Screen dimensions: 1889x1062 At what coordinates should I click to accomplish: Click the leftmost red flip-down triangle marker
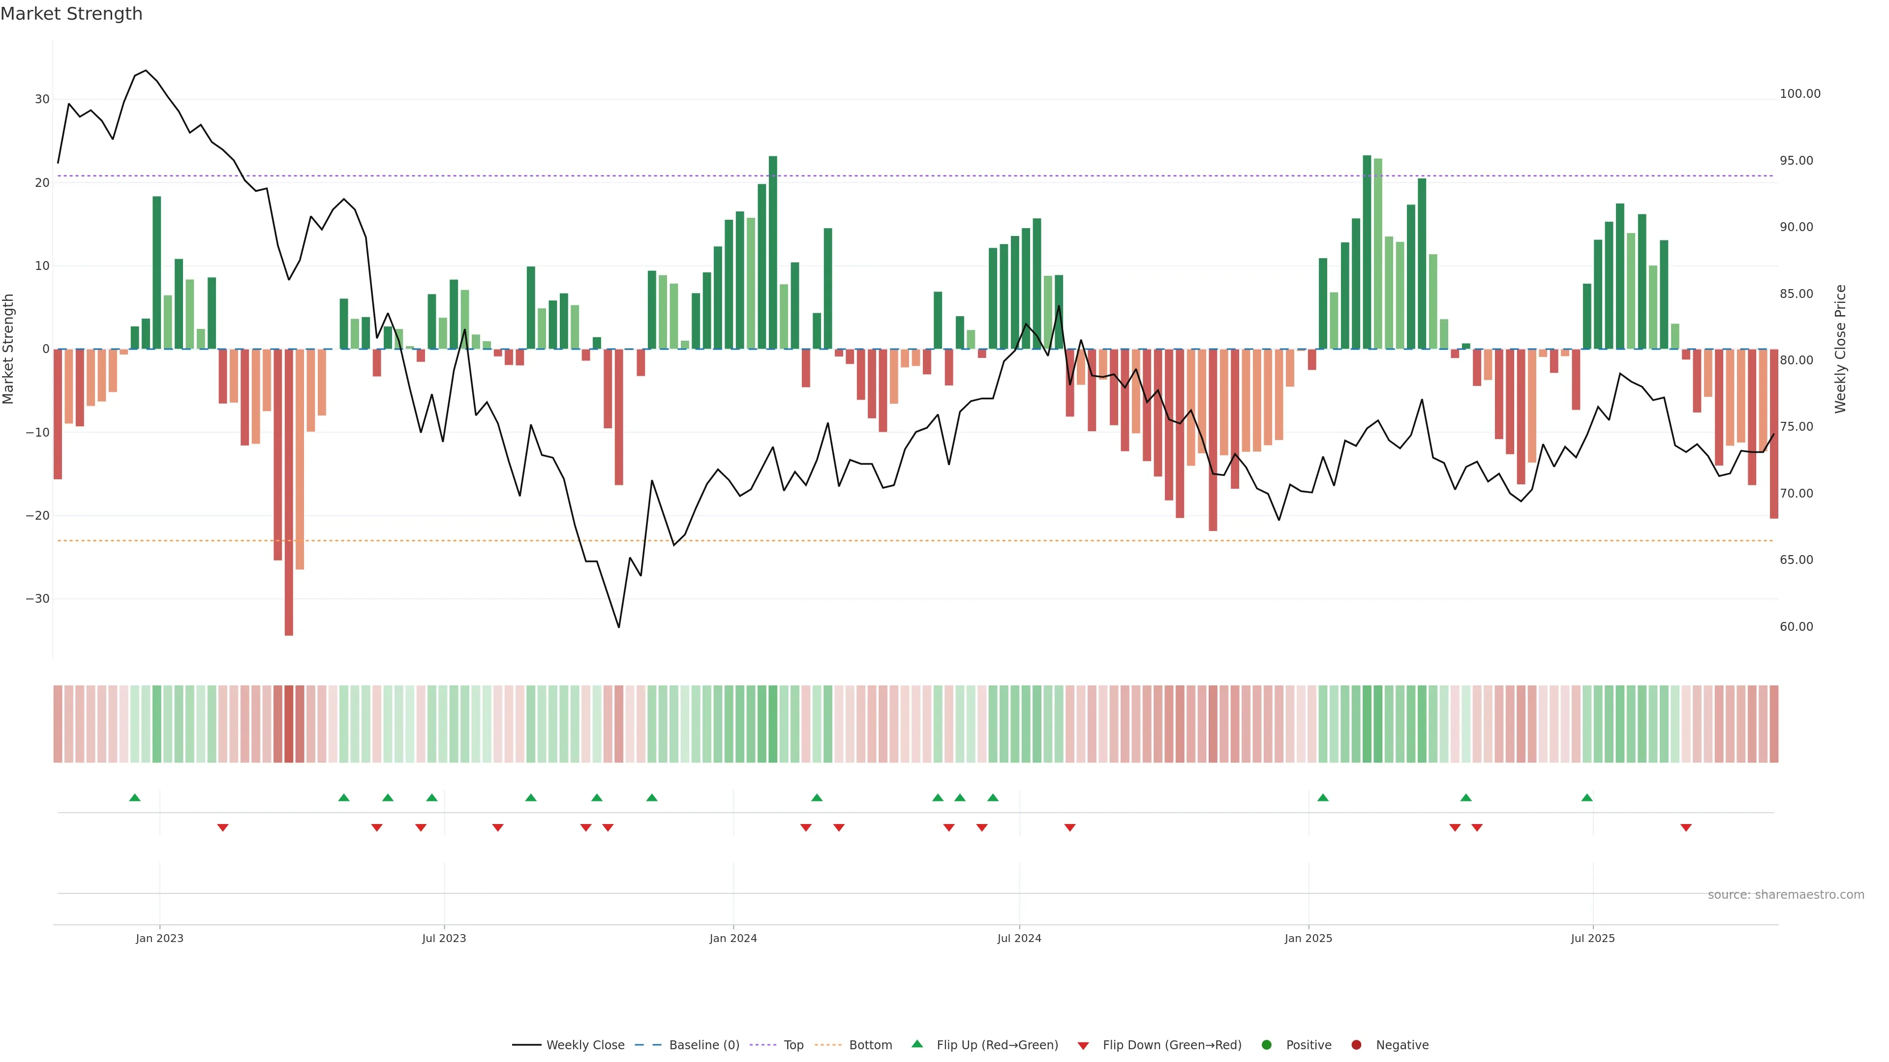(x=223, y=827)
